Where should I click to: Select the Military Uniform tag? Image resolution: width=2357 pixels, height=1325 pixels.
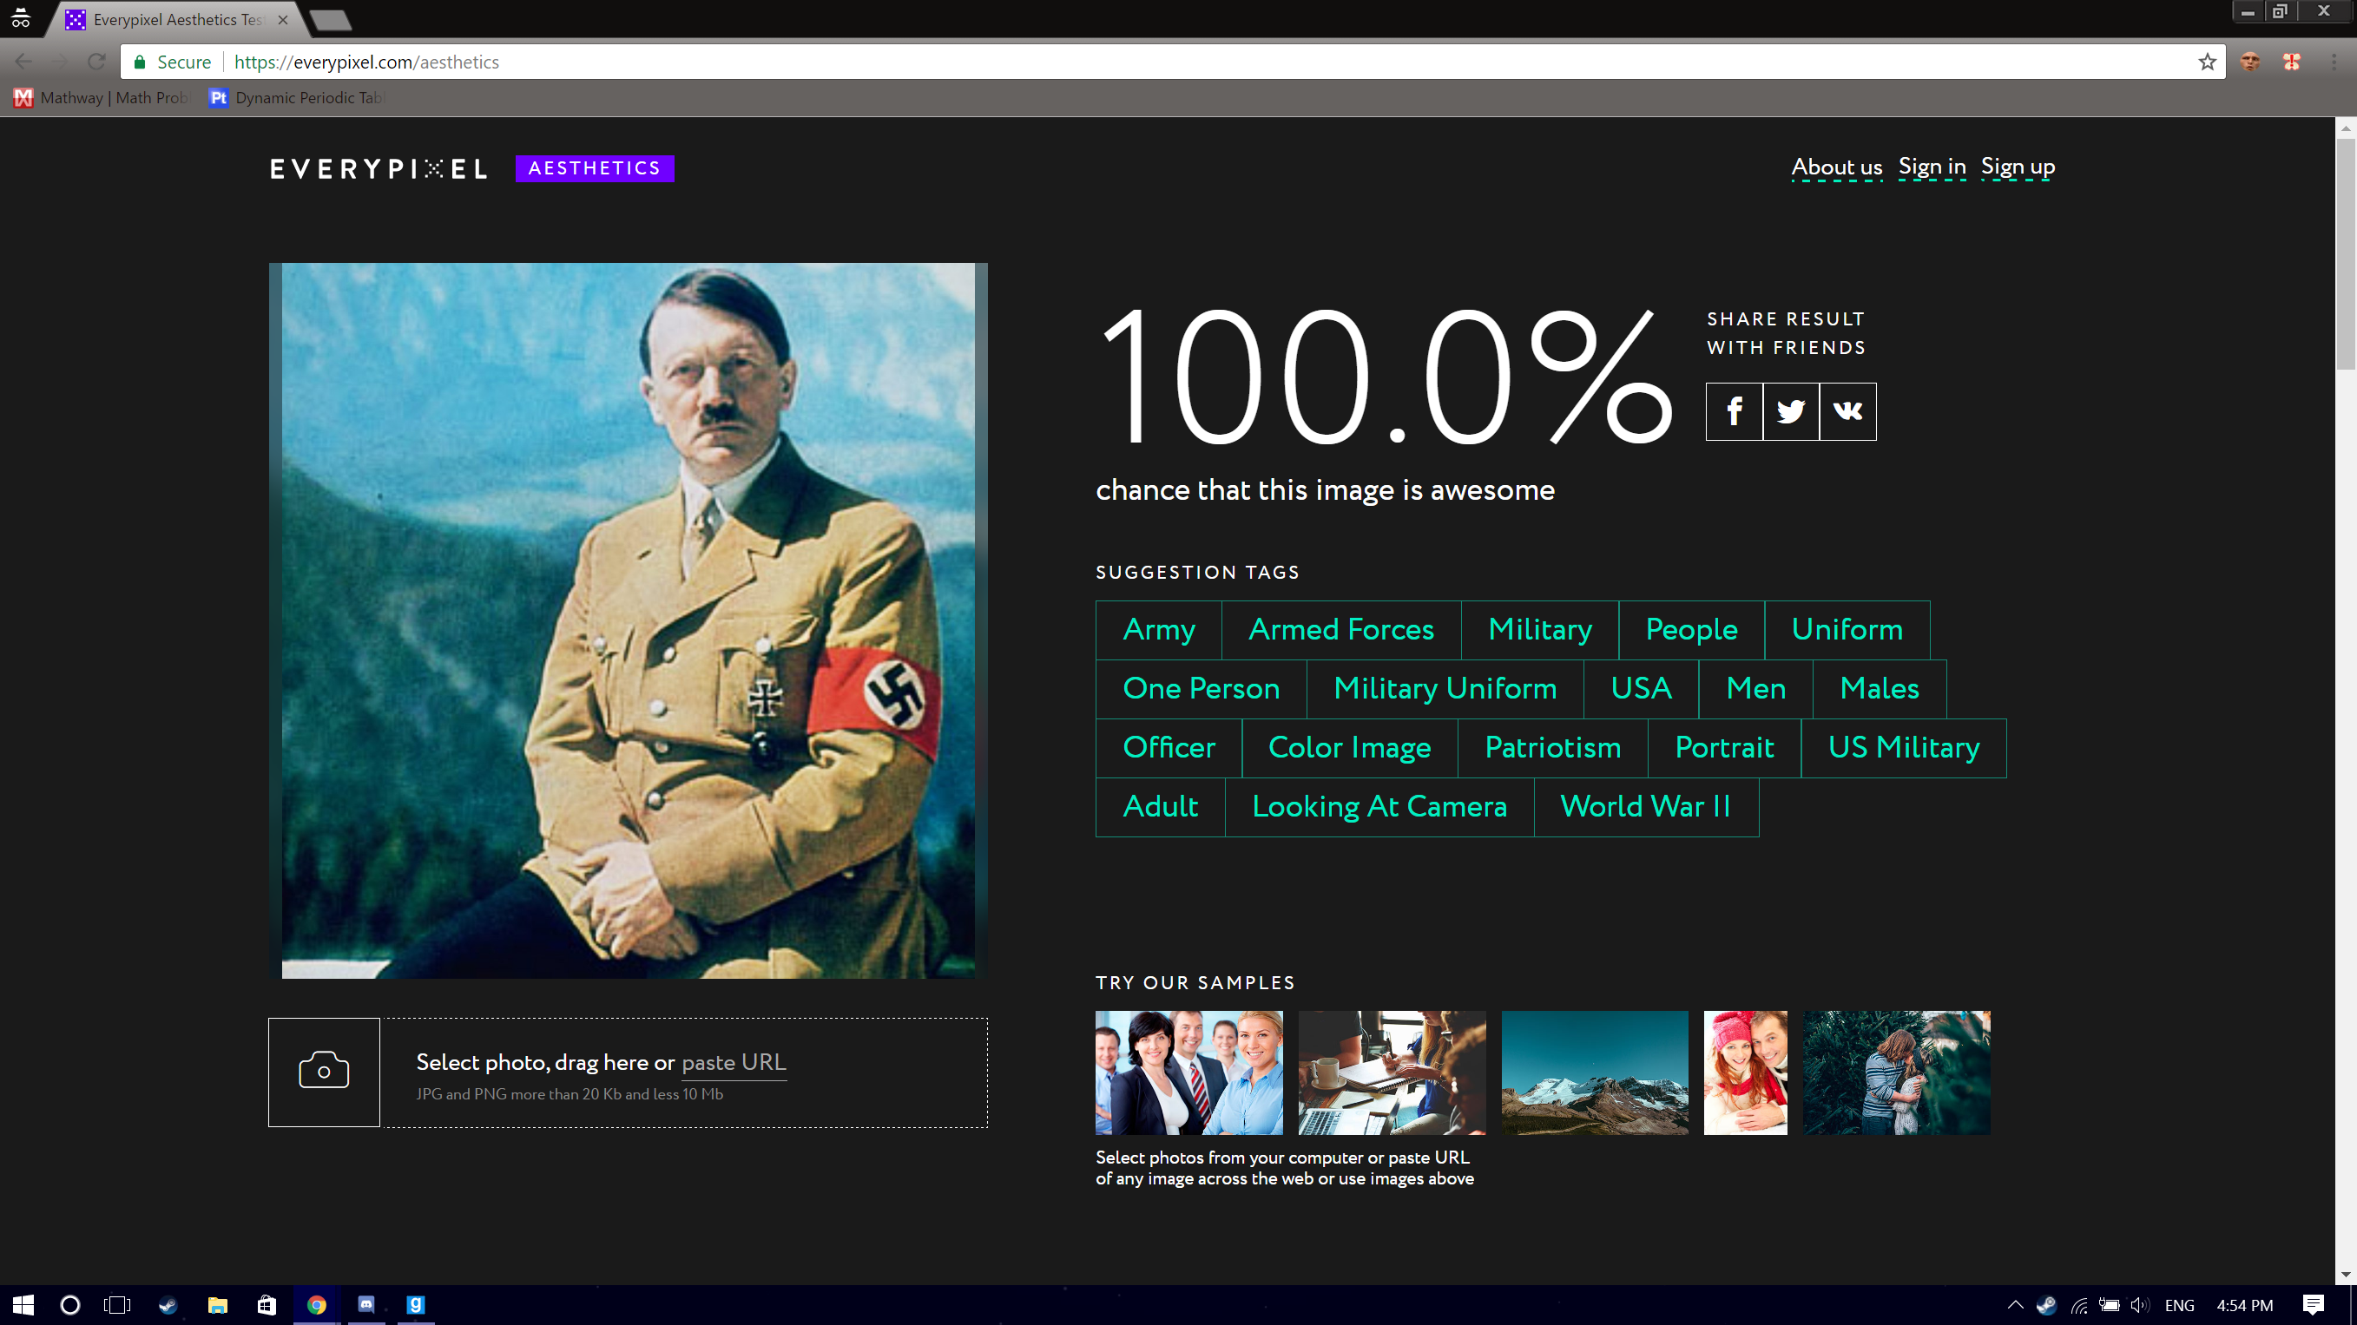pyautogui.click(x=1444, y=689)
